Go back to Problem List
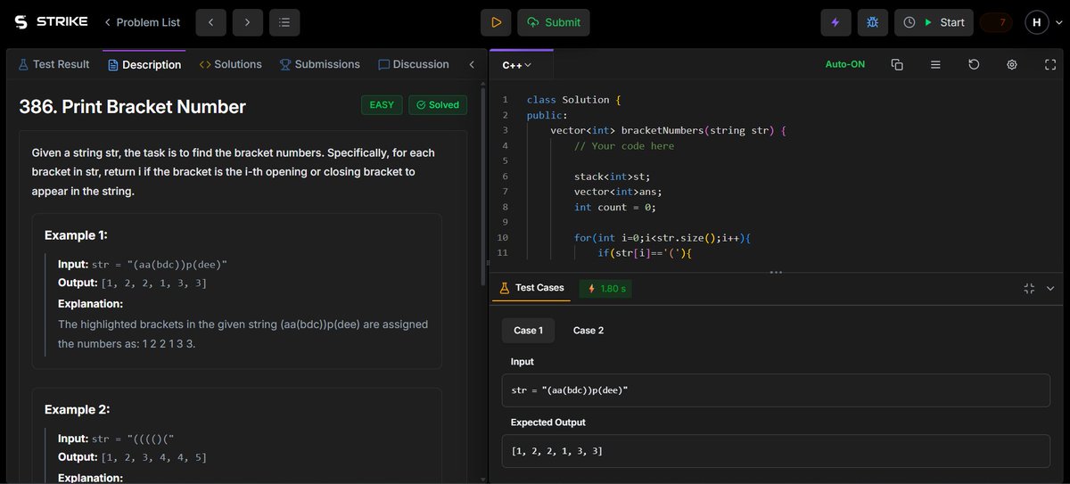Screen dimensions: 1070x484 143,22
